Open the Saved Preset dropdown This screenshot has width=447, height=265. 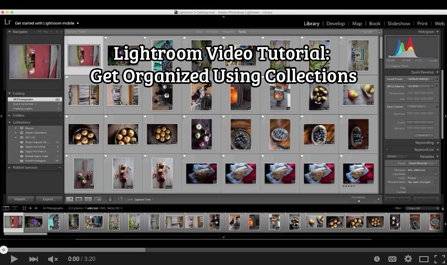(x=420, y=79)
